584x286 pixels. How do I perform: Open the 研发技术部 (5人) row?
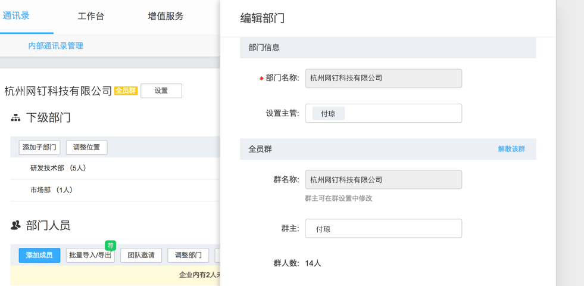click(115, 168)
